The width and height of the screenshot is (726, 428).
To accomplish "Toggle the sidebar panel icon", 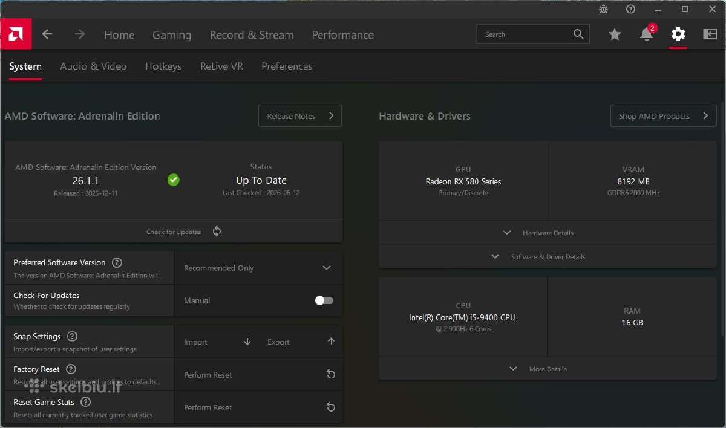I will 710,34.
